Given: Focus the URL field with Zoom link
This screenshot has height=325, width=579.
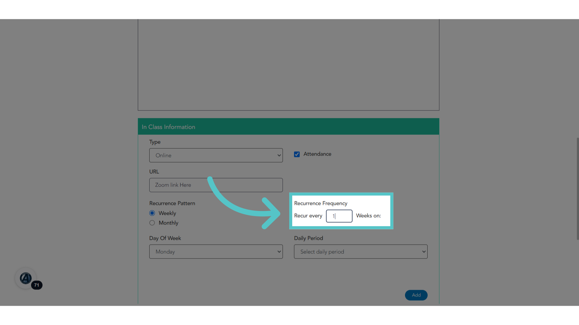Looking at the screenshot, I should tap(216, 185).
